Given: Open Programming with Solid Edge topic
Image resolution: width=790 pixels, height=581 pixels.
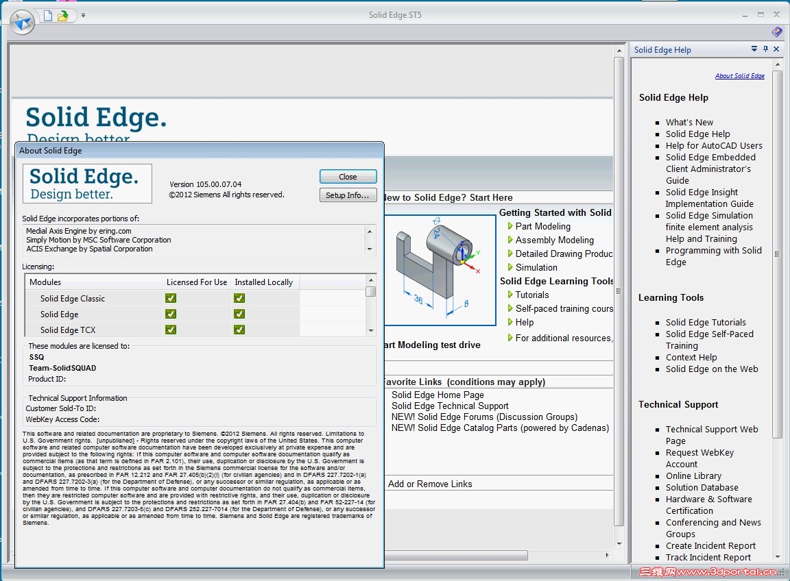Looking at the screenshot, I should [x=713, y=256].
